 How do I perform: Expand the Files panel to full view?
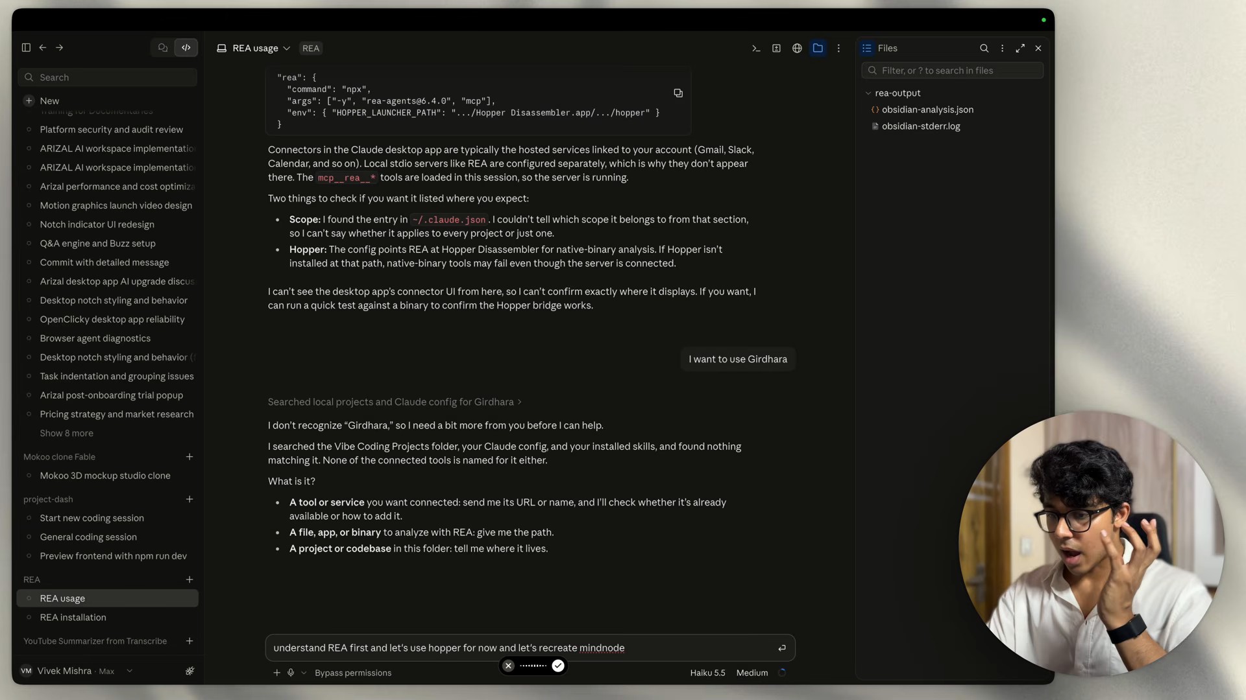coord(1020,48)
